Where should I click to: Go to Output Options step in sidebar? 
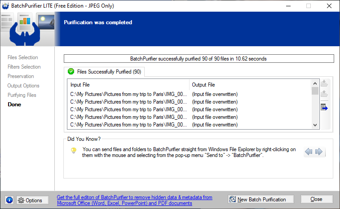23,86
